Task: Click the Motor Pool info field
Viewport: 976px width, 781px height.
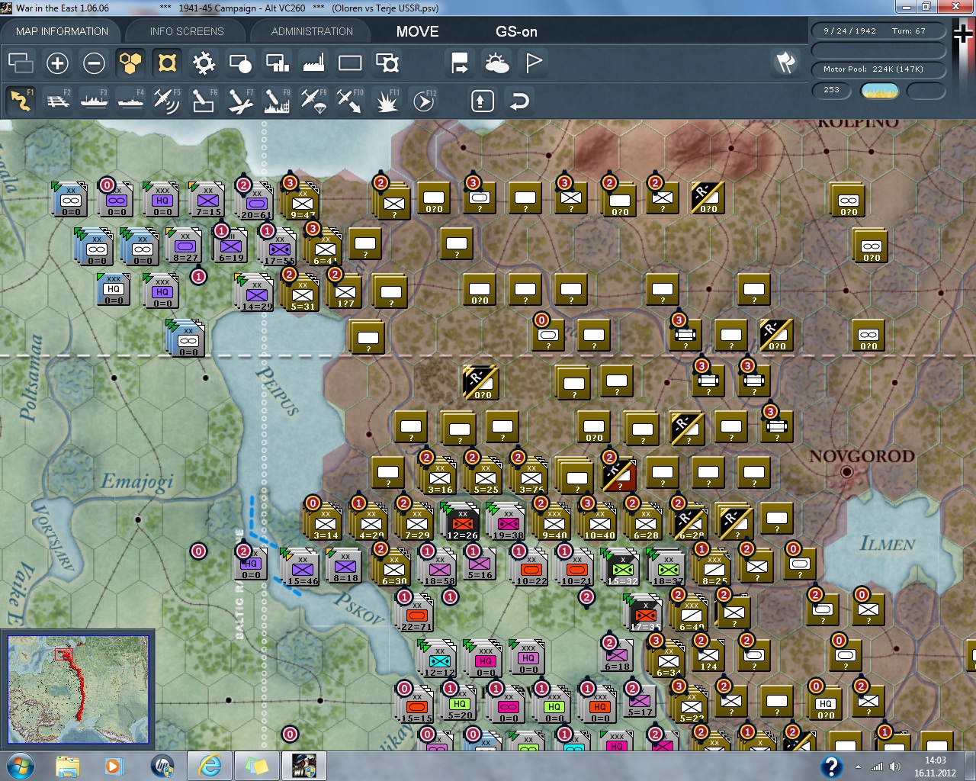Action: pos(878,69)
